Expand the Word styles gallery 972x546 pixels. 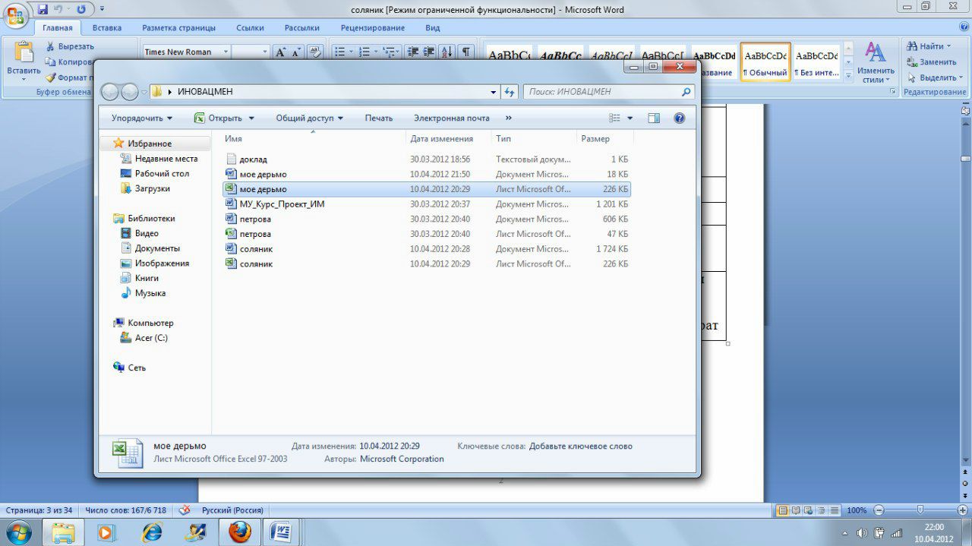coord(848,76)
